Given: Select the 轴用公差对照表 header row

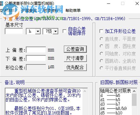Looking at the screenshot, I should tap(116, 91).
